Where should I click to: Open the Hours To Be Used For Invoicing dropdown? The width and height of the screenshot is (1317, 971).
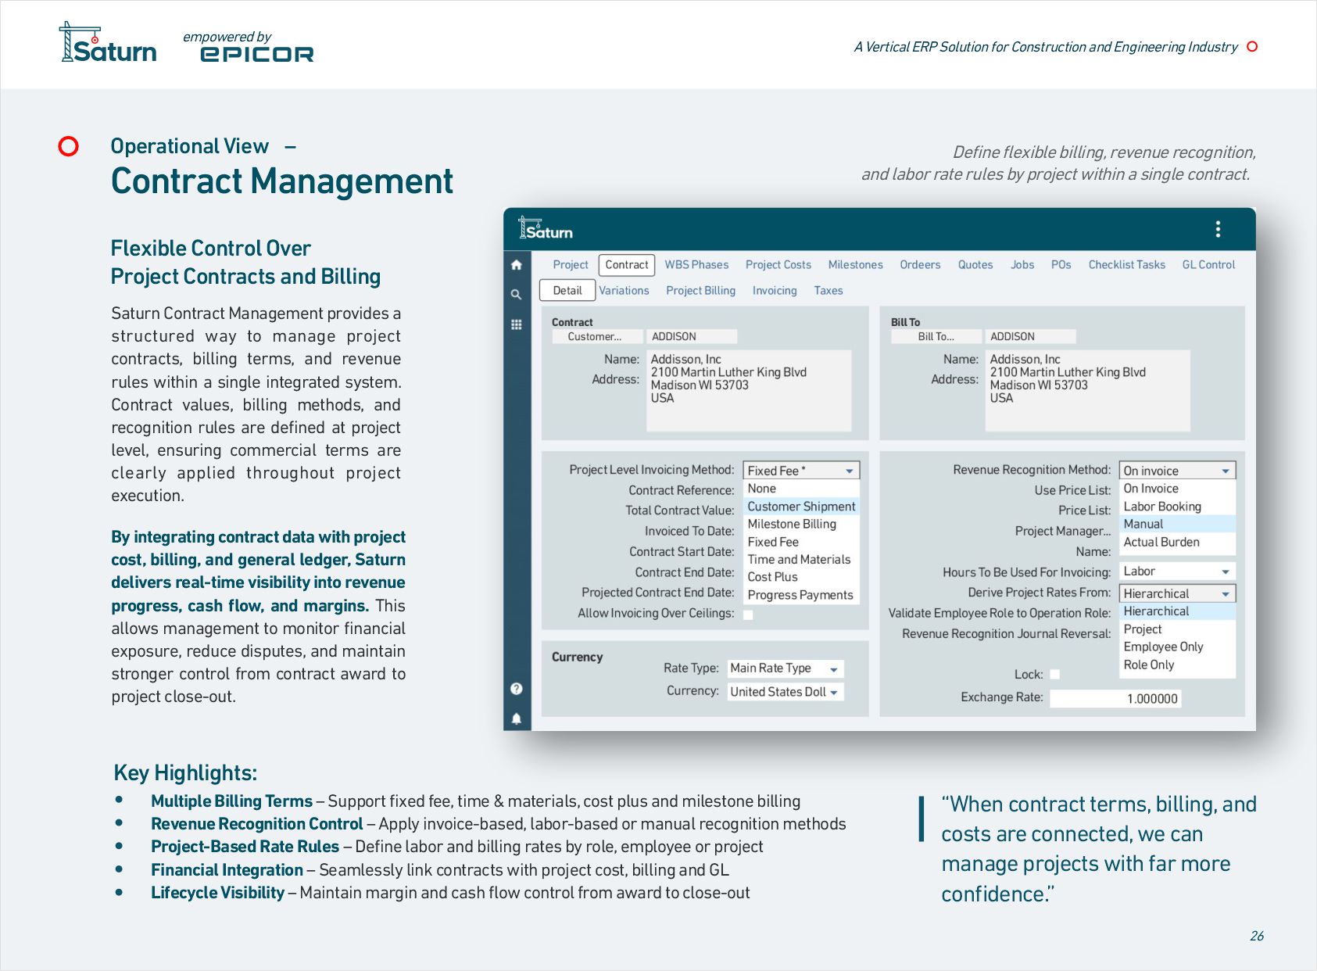(1177, 571)
